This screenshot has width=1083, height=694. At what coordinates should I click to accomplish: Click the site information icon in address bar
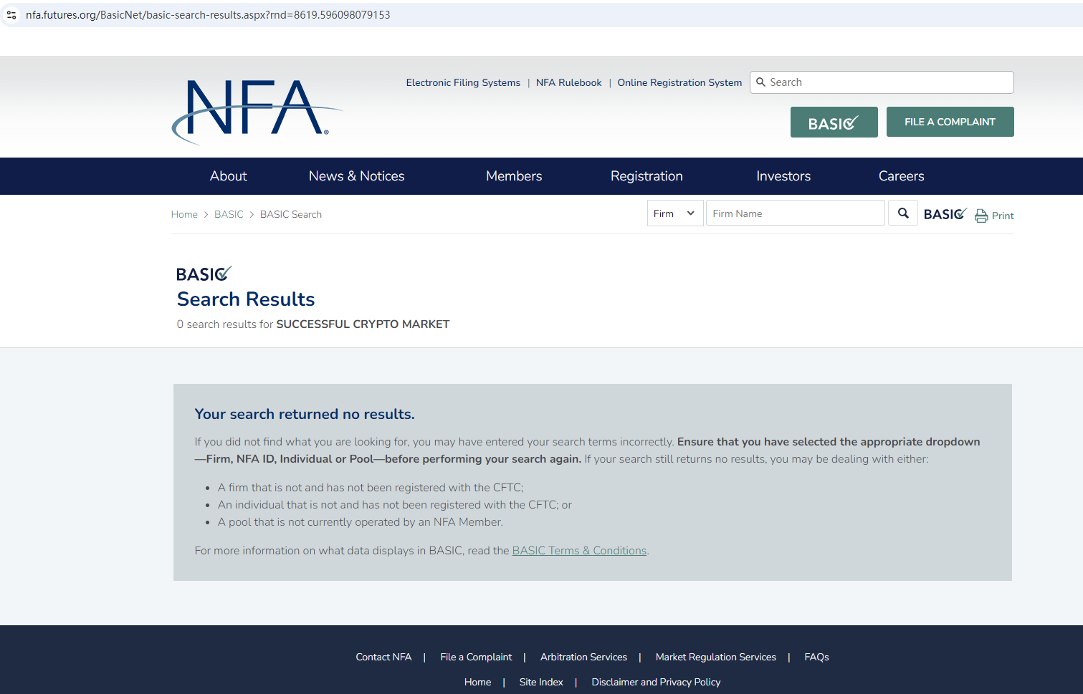click(11, 15)
